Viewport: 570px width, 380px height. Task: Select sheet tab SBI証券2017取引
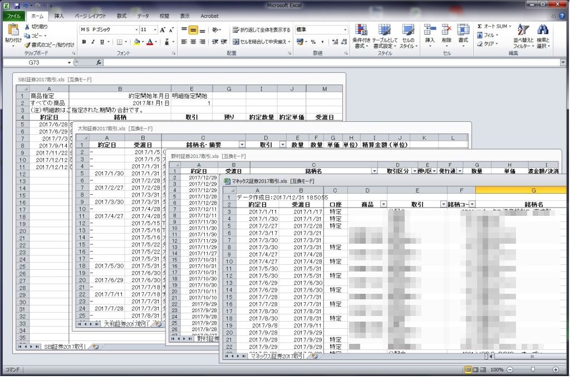click(65, 347)
